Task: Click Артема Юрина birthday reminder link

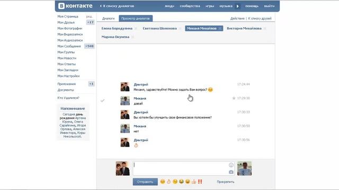Action: (74, 120)
